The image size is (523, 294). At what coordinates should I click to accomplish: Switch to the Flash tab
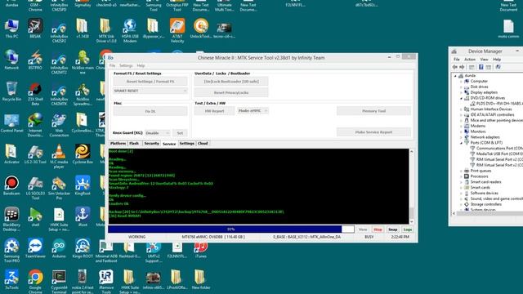pos(134,144)
